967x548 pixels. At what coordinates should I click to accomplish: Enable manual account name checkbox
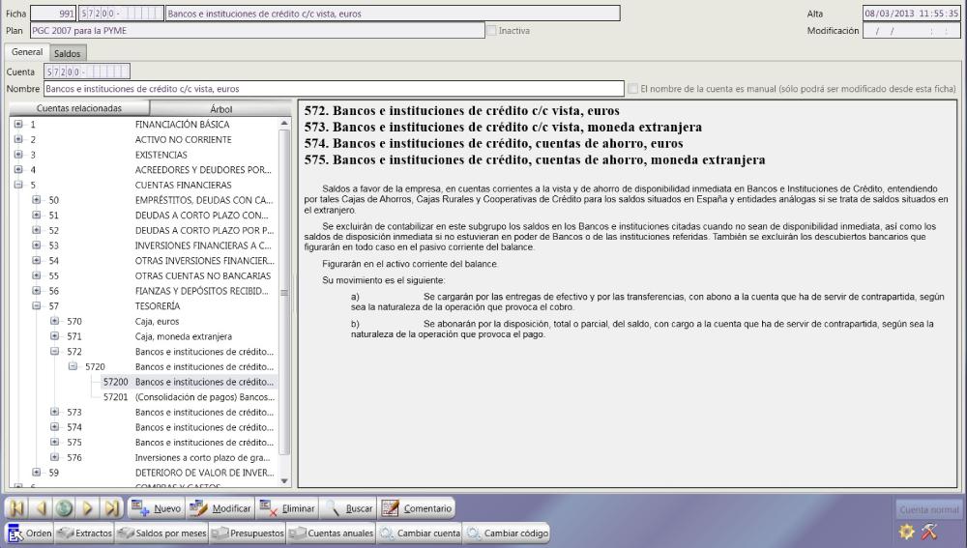point(632,89)
